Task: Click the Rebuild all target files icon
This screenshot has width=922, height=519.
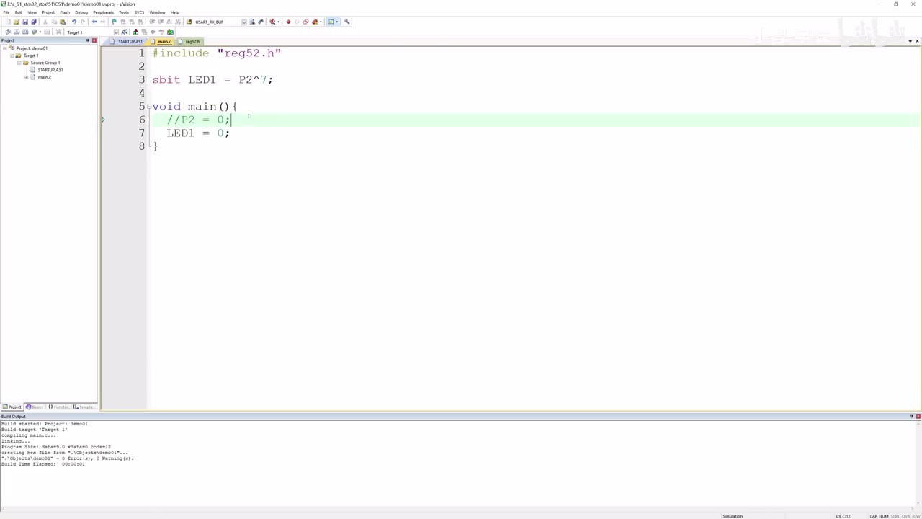Action: (x=24, y=32)
